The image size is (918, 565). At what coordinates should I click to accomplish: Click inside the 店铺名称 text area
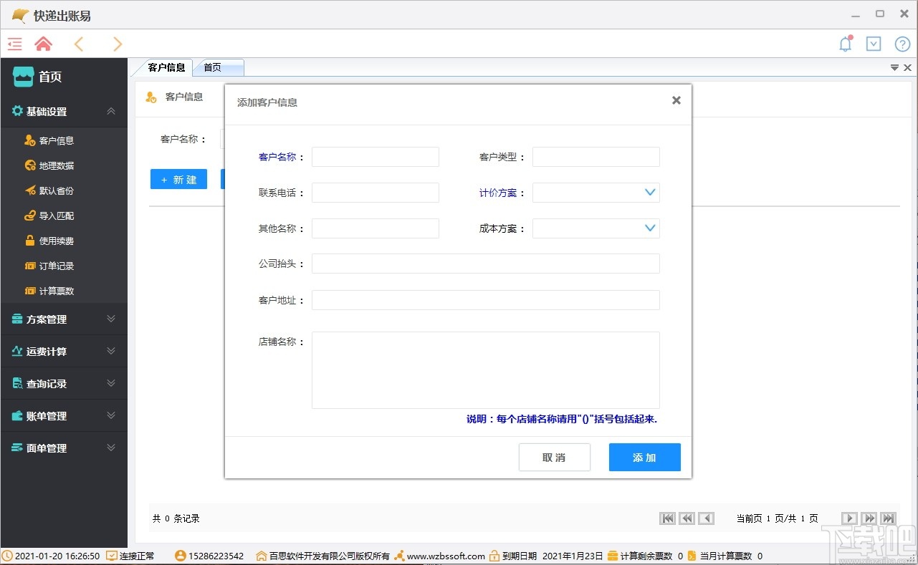pos(486,370)
